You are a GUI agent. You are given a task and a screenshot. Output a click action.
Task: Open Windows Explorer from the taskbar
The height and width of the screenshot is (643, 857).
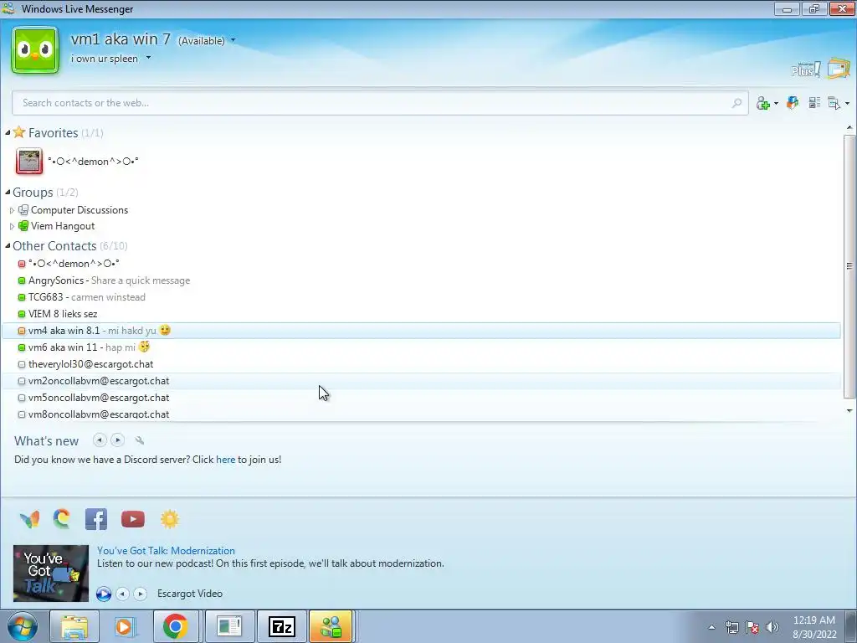(x=74, y=626)
